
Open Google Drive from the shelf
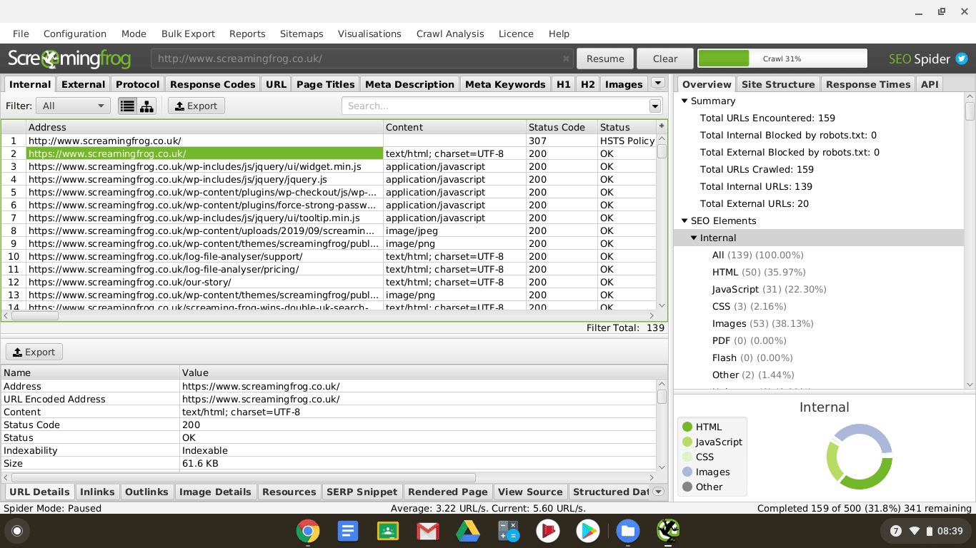tap(468, 531)
